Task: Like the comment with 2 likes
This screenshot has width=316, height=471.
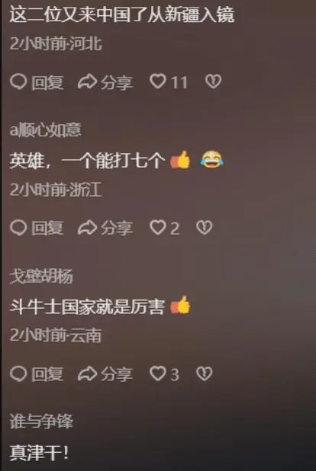Action: [x=165, y=227]
